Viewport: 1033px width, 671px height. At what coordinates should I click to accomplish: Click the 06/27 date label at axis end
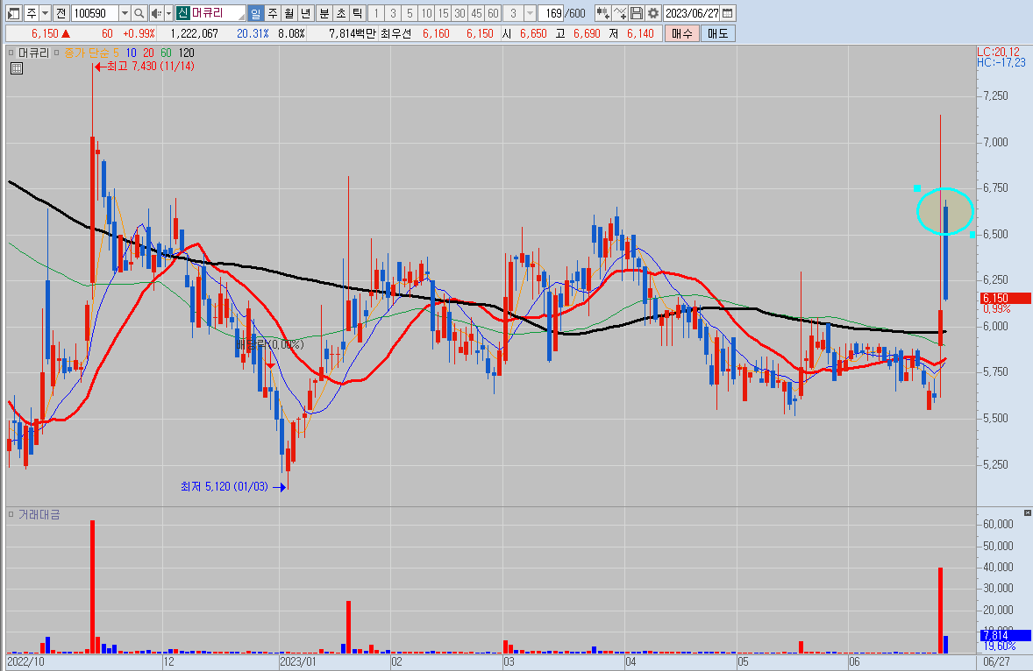point(996,661)
